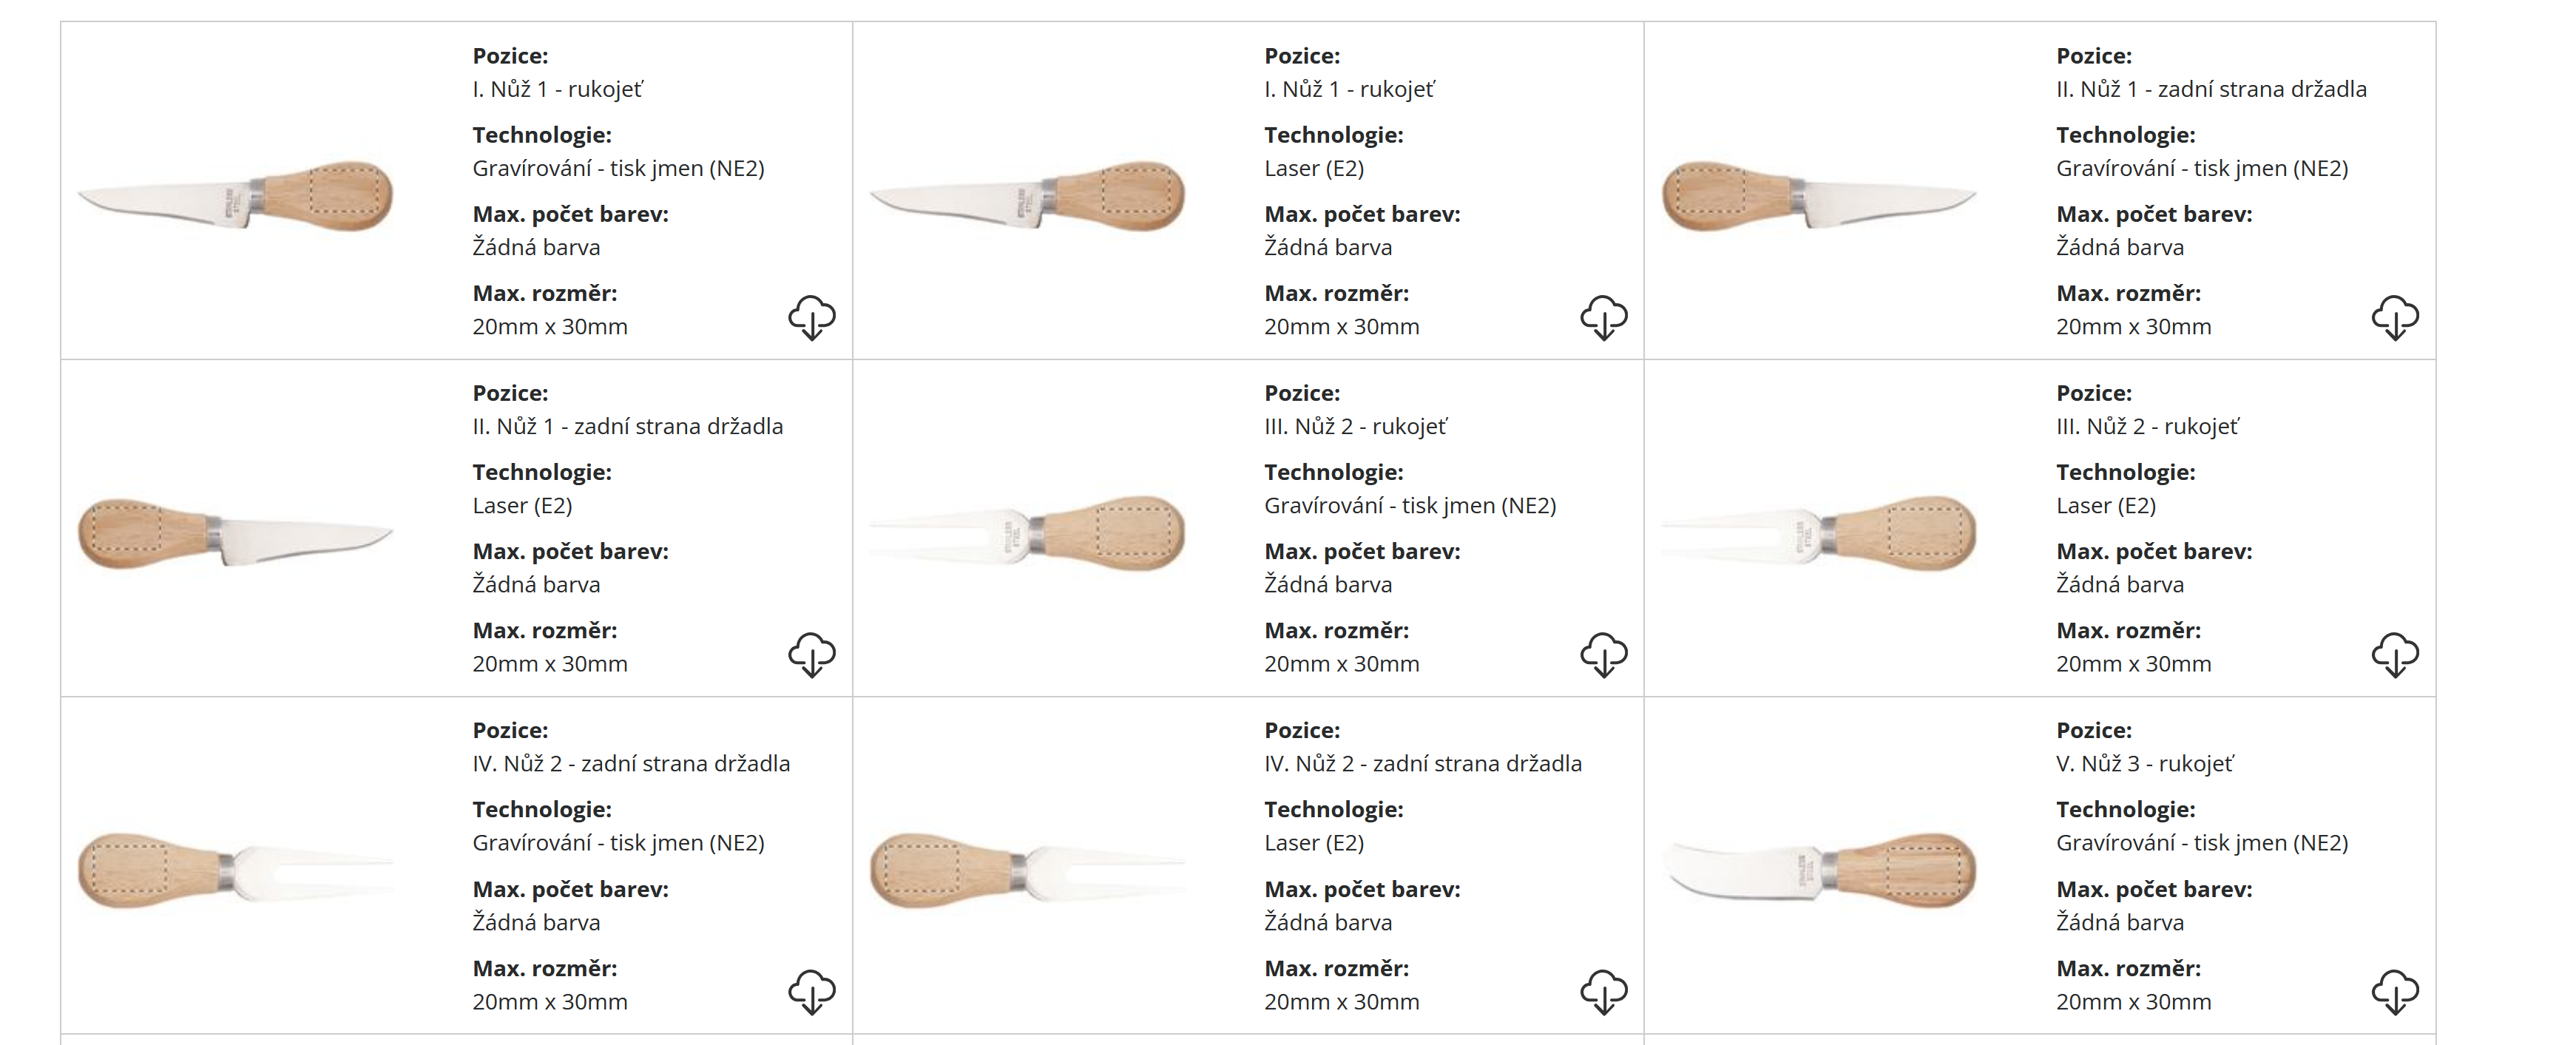View II. Nůž 1 back-side Gravírování image
This screenshot has width=2576, height=1045.
[1819, 195]
